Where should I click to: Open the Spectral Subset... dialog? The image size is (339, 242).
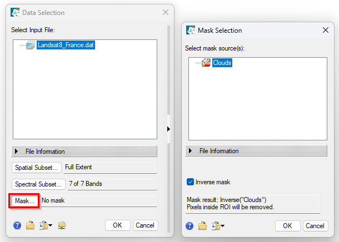(x=38, y=184)
